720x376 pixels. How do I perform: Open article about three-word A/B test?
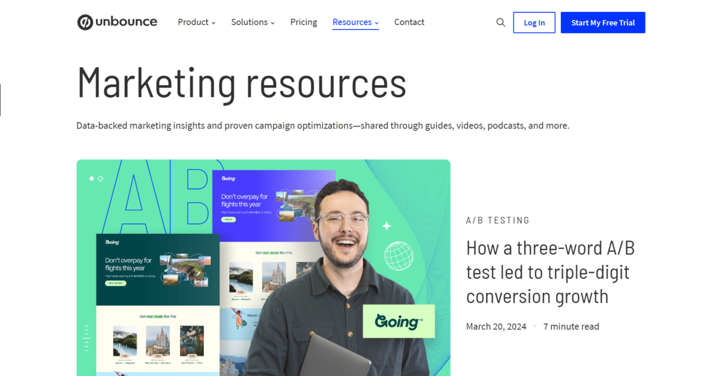(550, 272)
